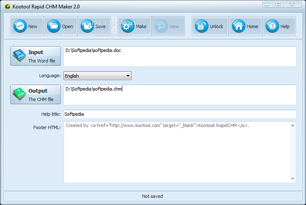Browse for the Input Word file
Screen dimensions: 306x205
(35, 56)
